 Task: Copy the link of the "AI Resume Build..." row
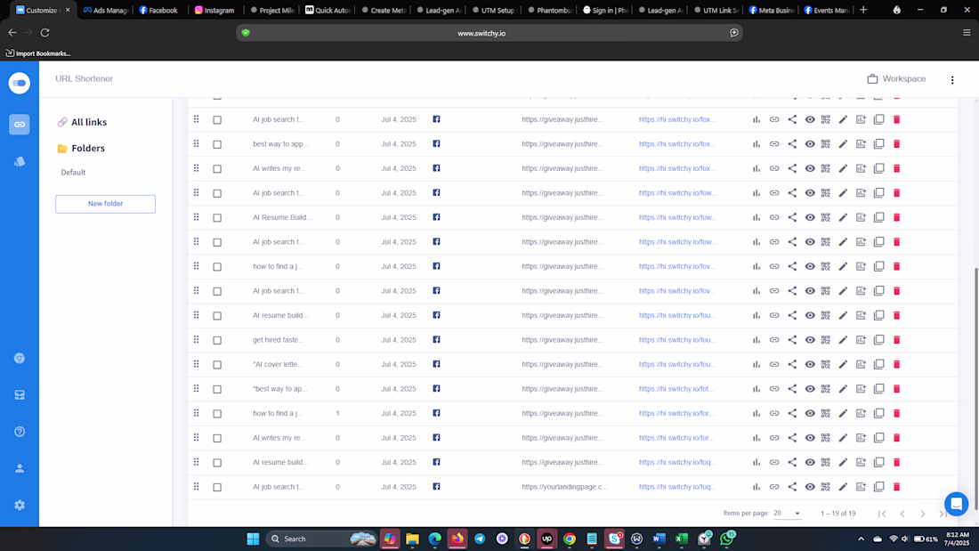click(x=774, y=217)
